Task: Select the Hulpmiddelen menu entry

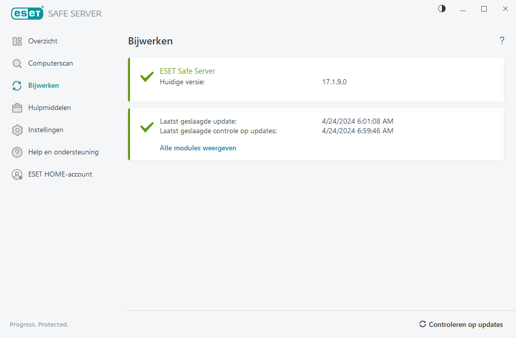Action: click(x=50, y=107)
